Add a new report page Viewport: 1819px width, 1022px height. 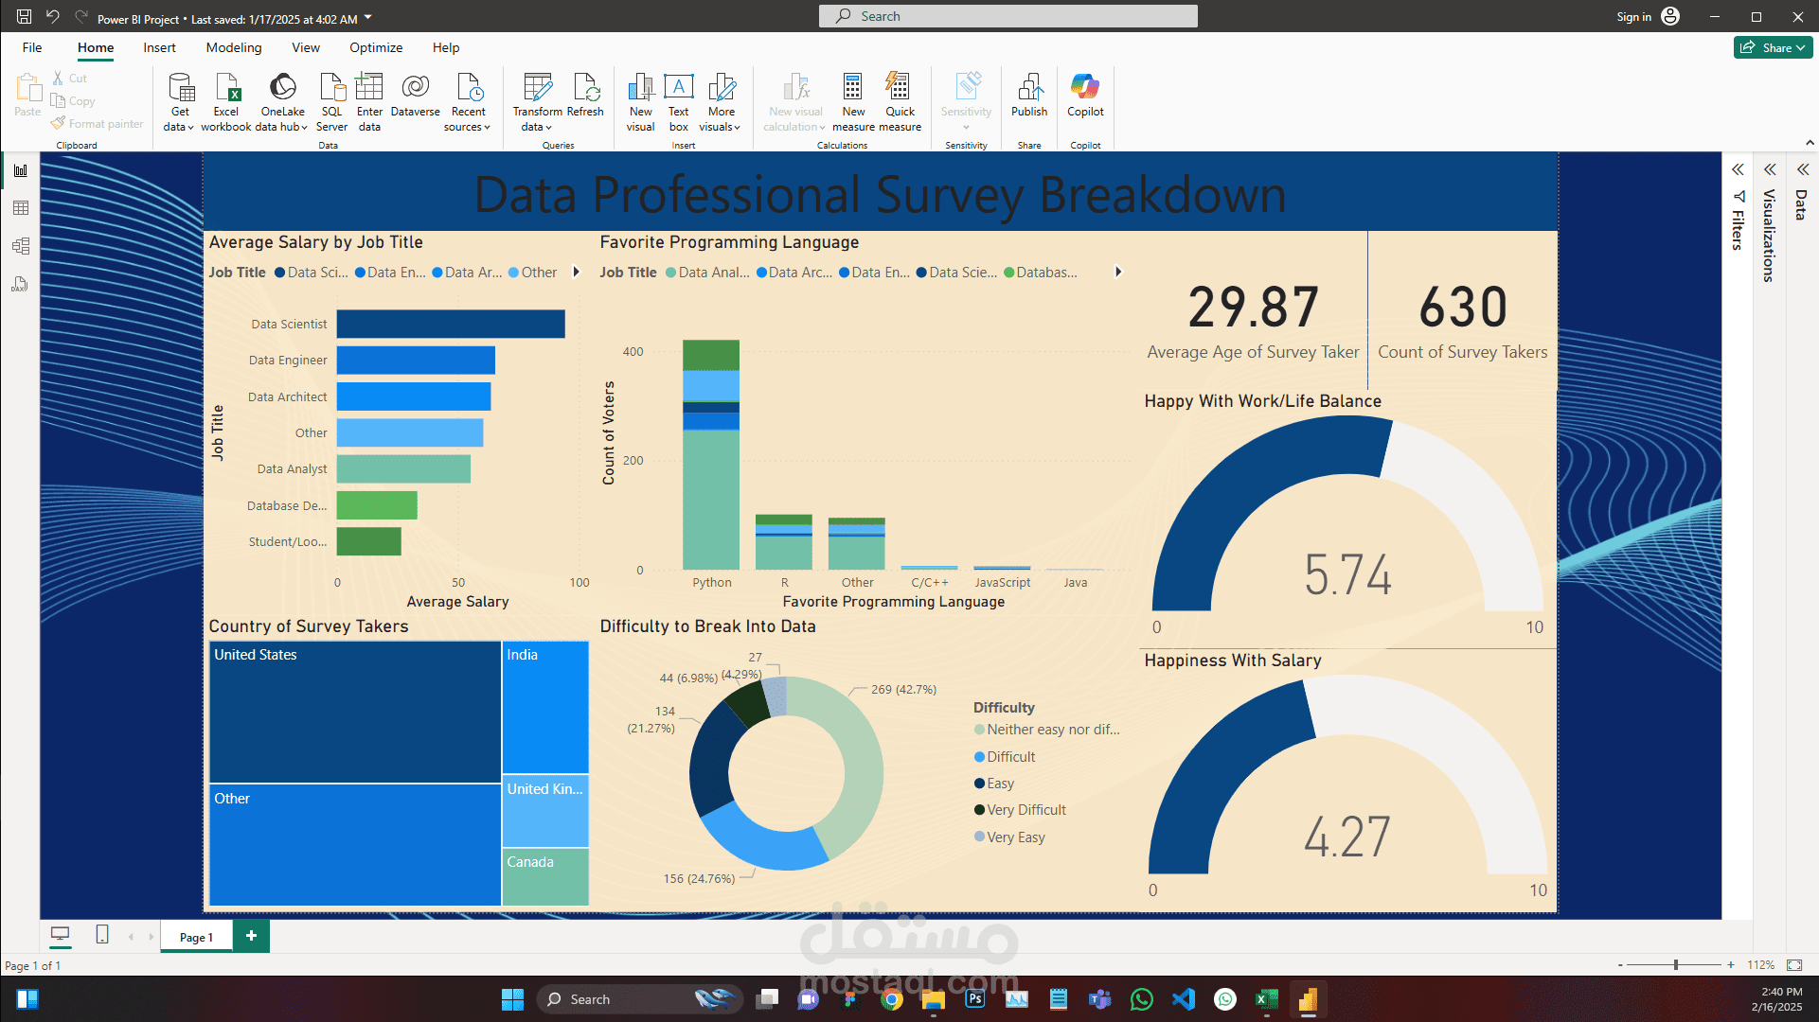pos(251,936)
